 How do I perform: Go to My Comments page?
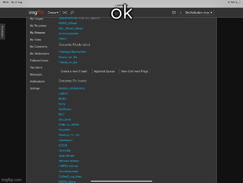pyautogui.click(x=38, y=46)
